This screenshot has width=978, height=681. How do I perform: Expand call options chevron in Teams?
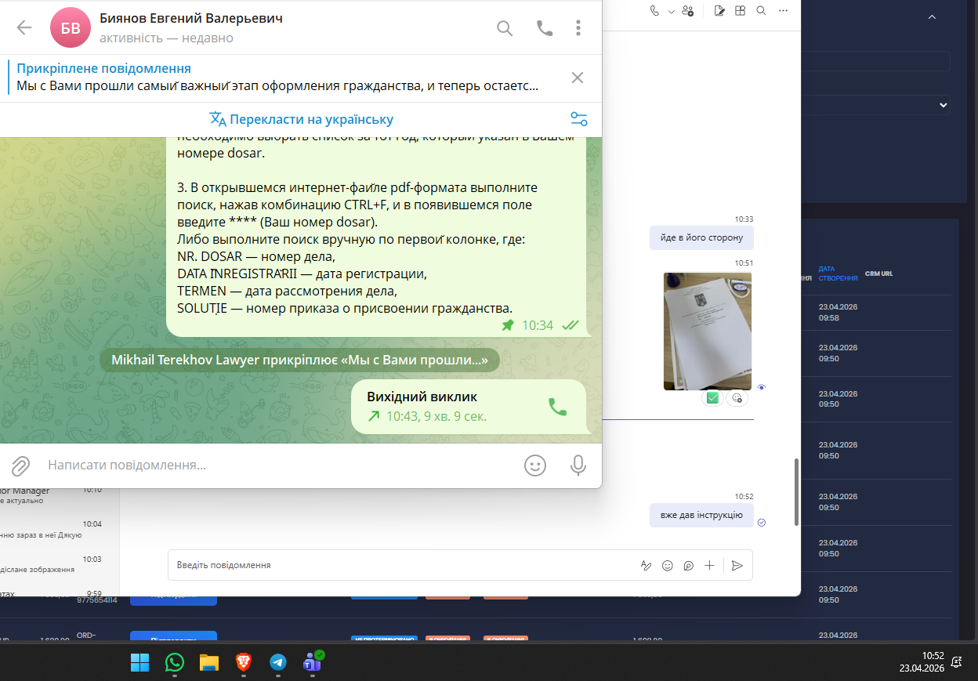pos(672,11)
